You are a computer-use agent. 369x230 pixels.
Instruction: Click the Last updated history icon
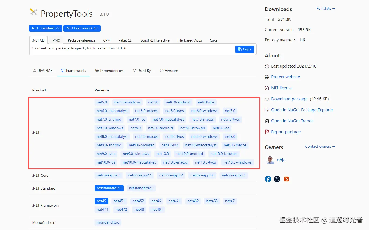(x=267, y=66)
